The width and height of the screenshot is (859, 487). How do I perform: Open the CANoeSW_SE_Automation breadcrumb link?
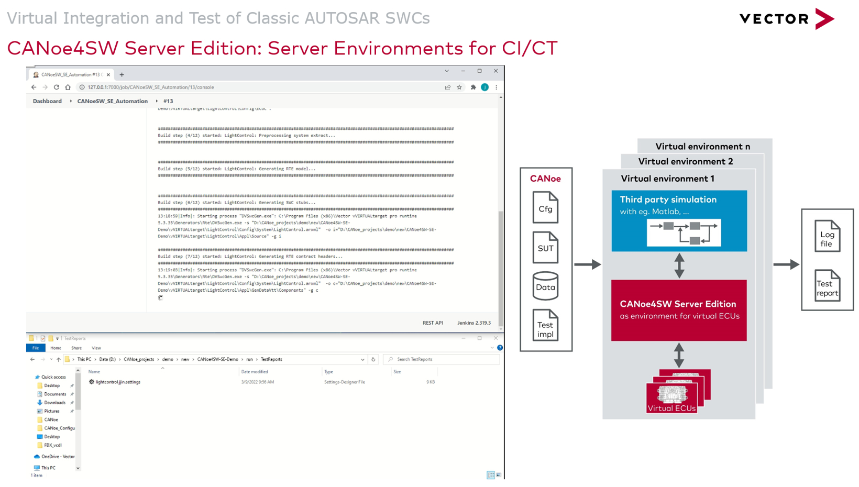click(113, 101)
